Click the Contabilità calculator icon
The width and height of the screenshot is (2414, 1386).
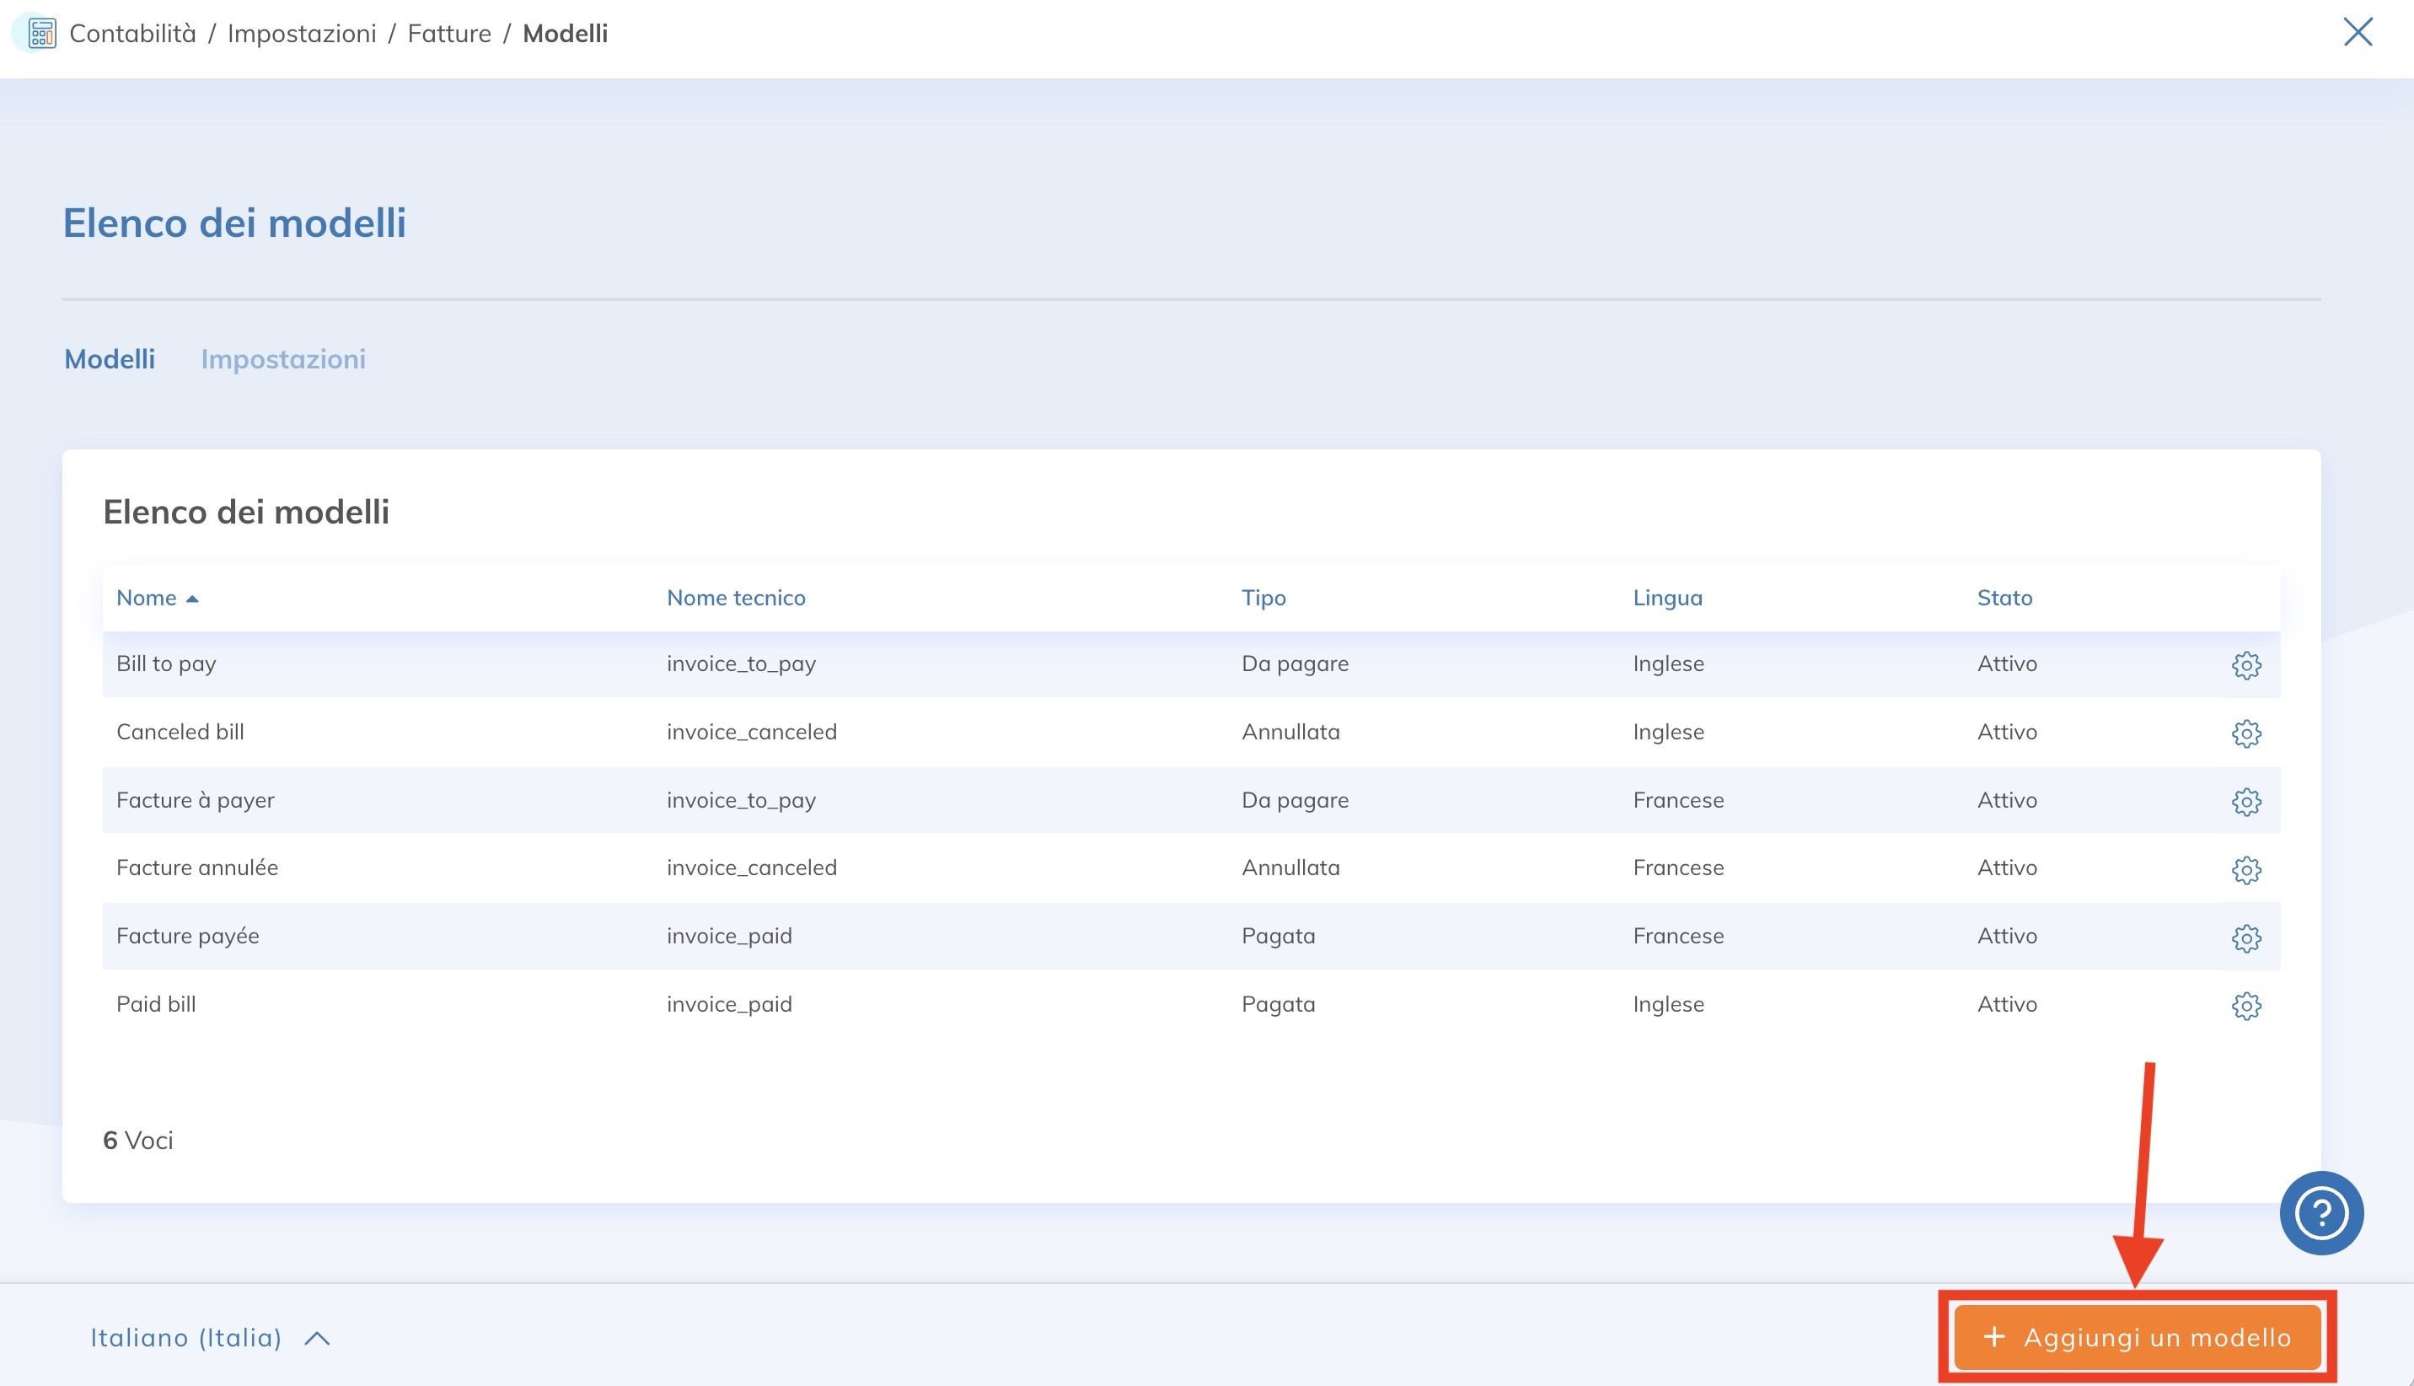41,34
